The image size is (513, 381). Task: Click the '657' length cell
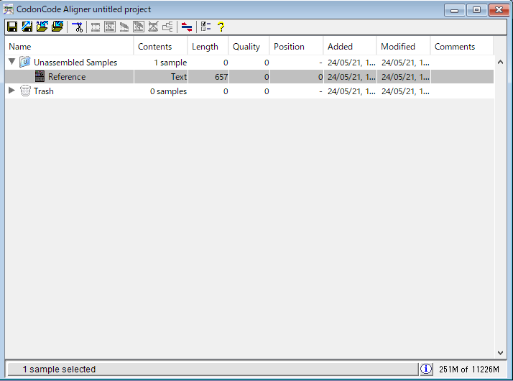(x=208, y=77)
